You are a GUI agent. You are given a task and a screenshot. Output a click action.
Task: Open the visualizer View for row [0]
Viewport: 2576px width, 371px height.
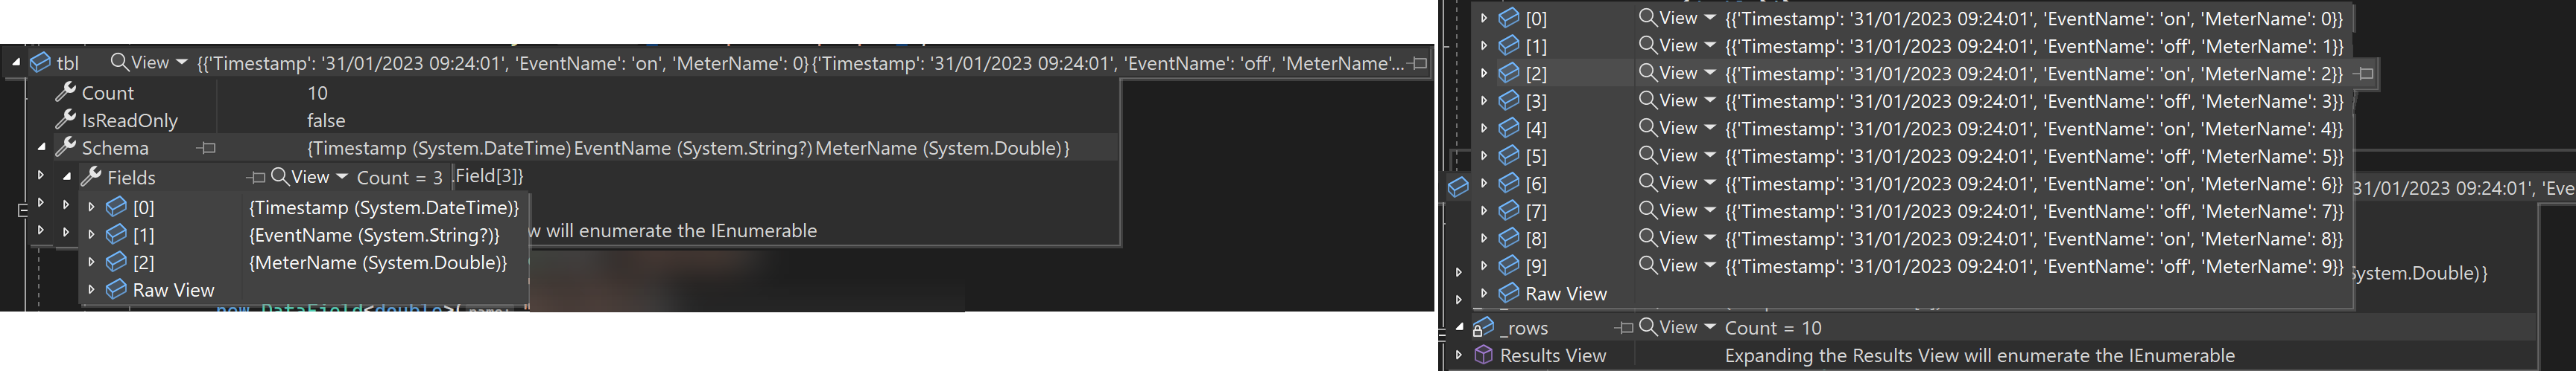click(1668, 17)
